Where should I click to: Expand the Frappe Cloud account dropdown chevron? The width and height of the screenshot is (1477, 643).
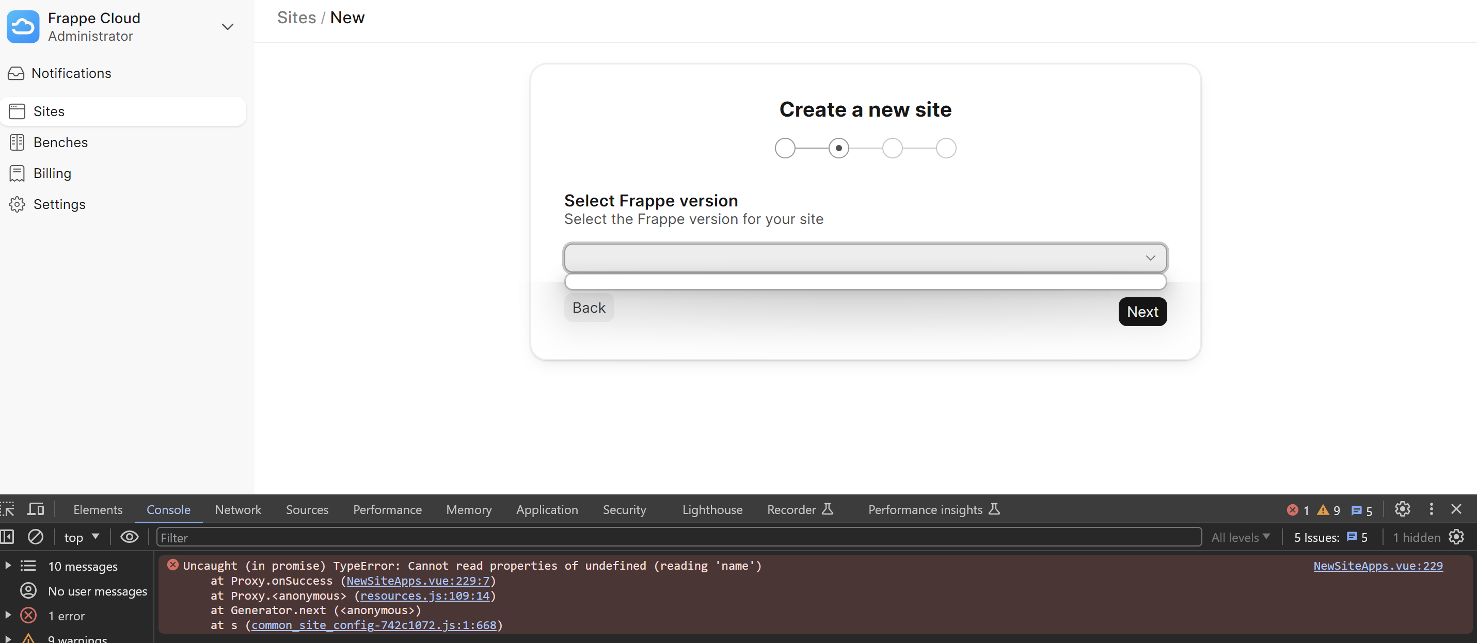tap(228, 27)
